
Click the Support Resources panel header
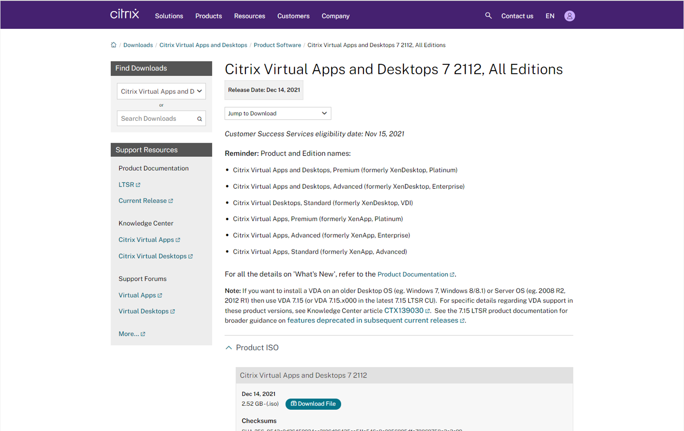tap(161, 150)
